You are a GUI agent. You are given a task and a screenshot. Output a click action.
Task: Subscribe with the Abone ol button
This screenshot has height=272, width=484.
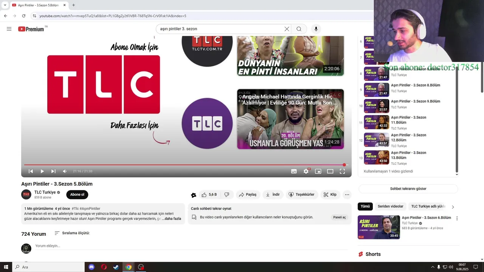pos(77,195)
